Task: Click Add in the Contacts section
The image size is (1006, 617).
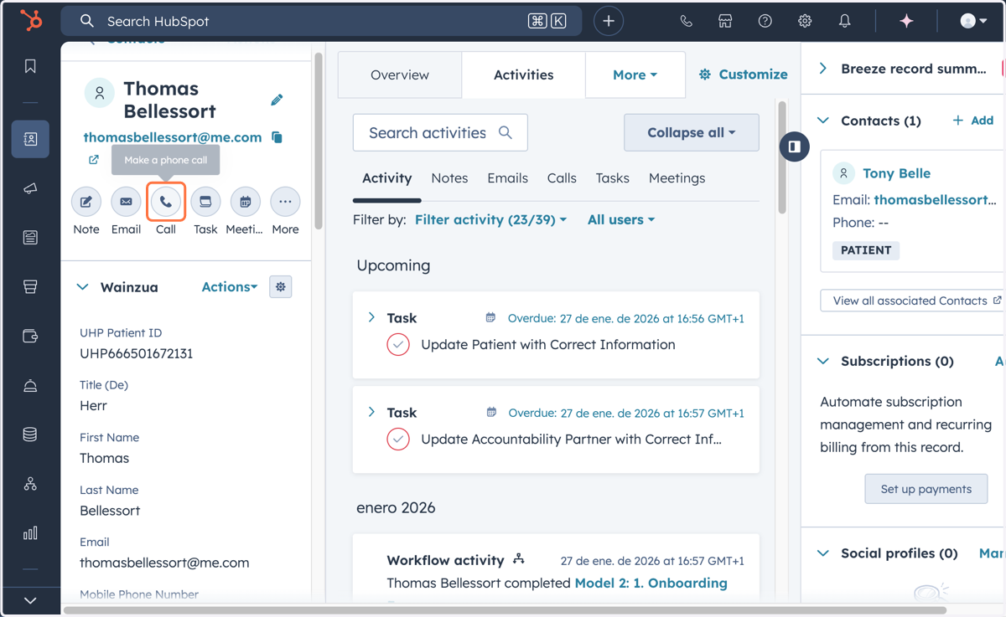Action: [973, 121]
